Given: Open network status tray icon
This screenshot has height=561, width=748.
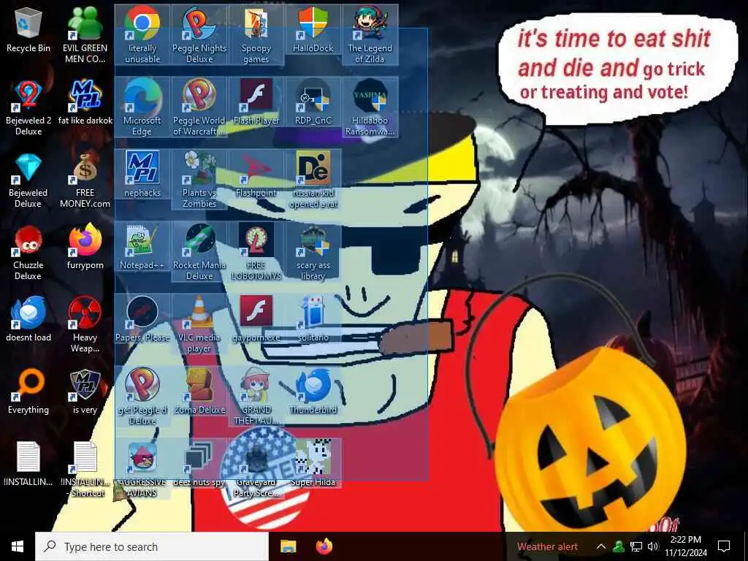Looking at the screenshot, I should pyautogui.click(x=636, y=546).
